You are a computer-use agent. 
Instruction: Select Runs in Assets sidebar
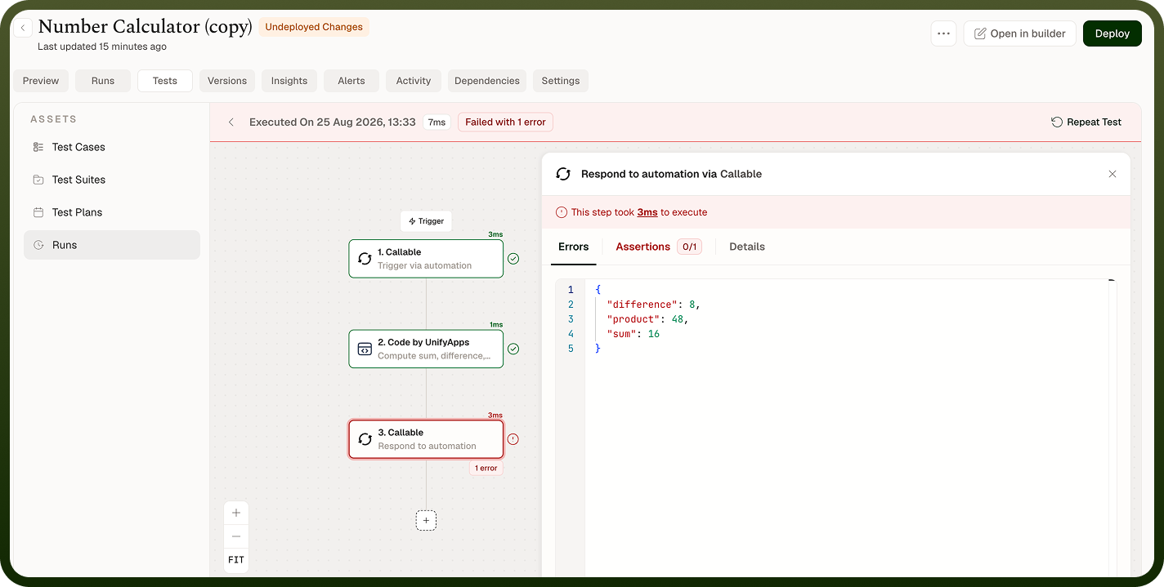pyautogui.click(x=112, y=245)
